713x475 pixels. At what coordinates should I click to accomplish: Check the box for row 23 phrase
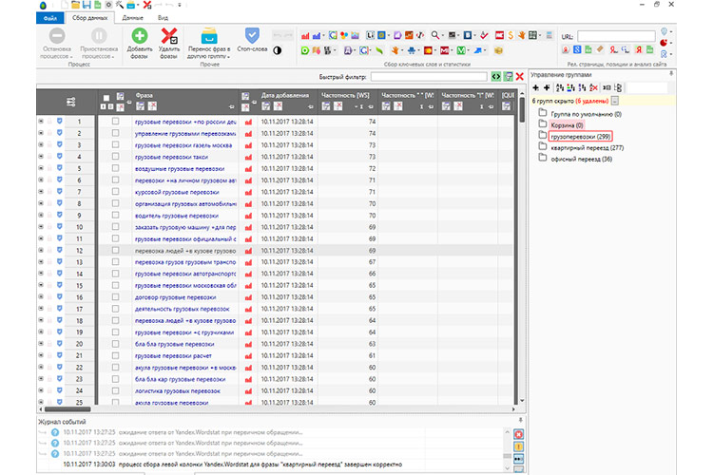point(115,379)
